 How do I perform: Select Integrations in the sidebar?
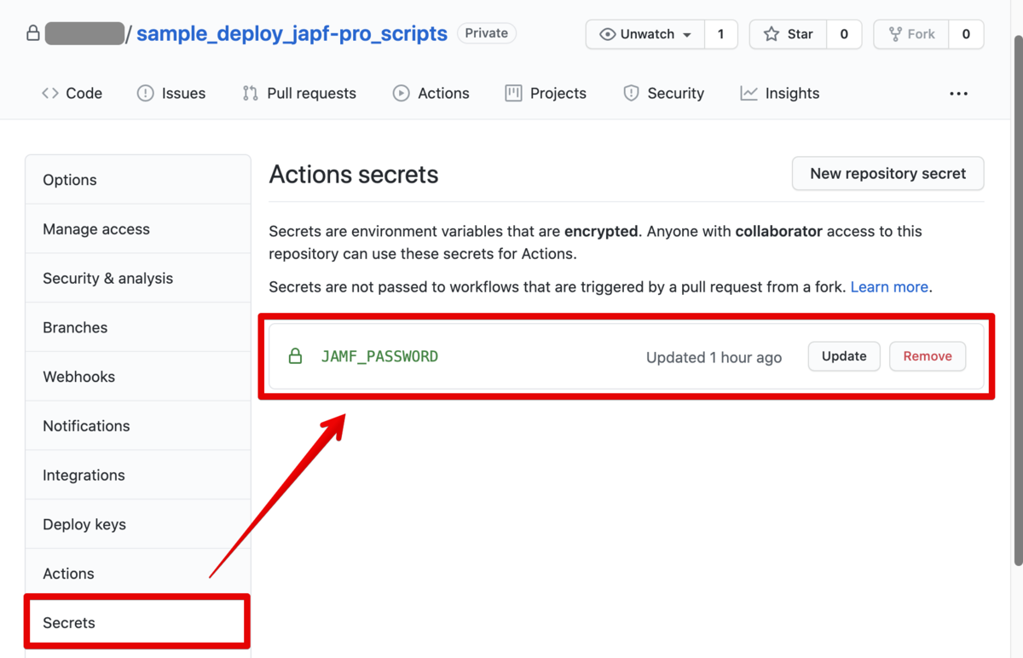tap(138, 476)
